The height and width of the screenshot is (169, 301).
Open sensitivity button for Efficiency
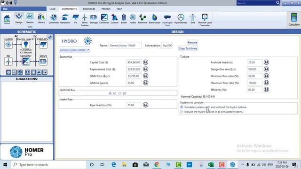coord(266,90)
